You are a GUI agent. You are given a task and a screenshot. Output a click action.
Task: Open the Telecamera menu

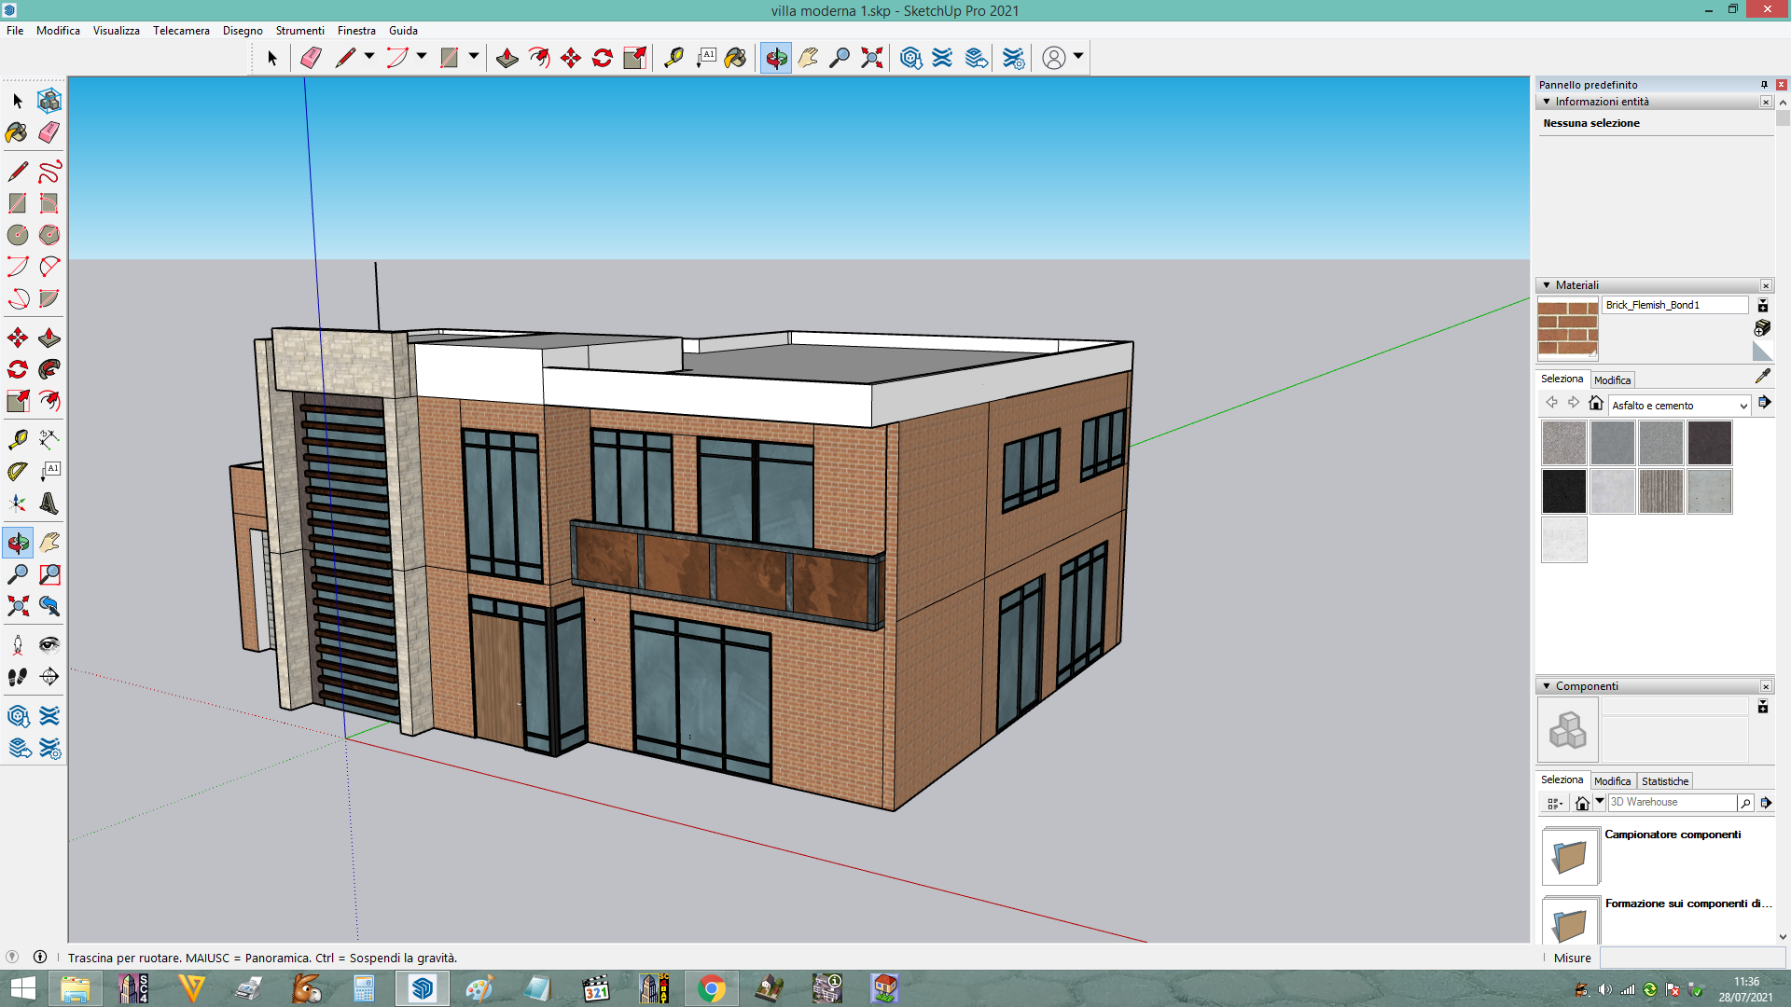pyautogui.click(x=181, y=31)
